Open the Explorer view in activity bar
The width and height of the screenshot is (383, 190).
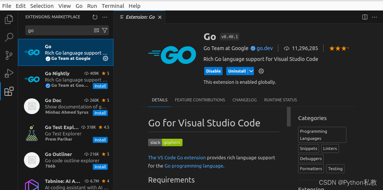[9, 19]
